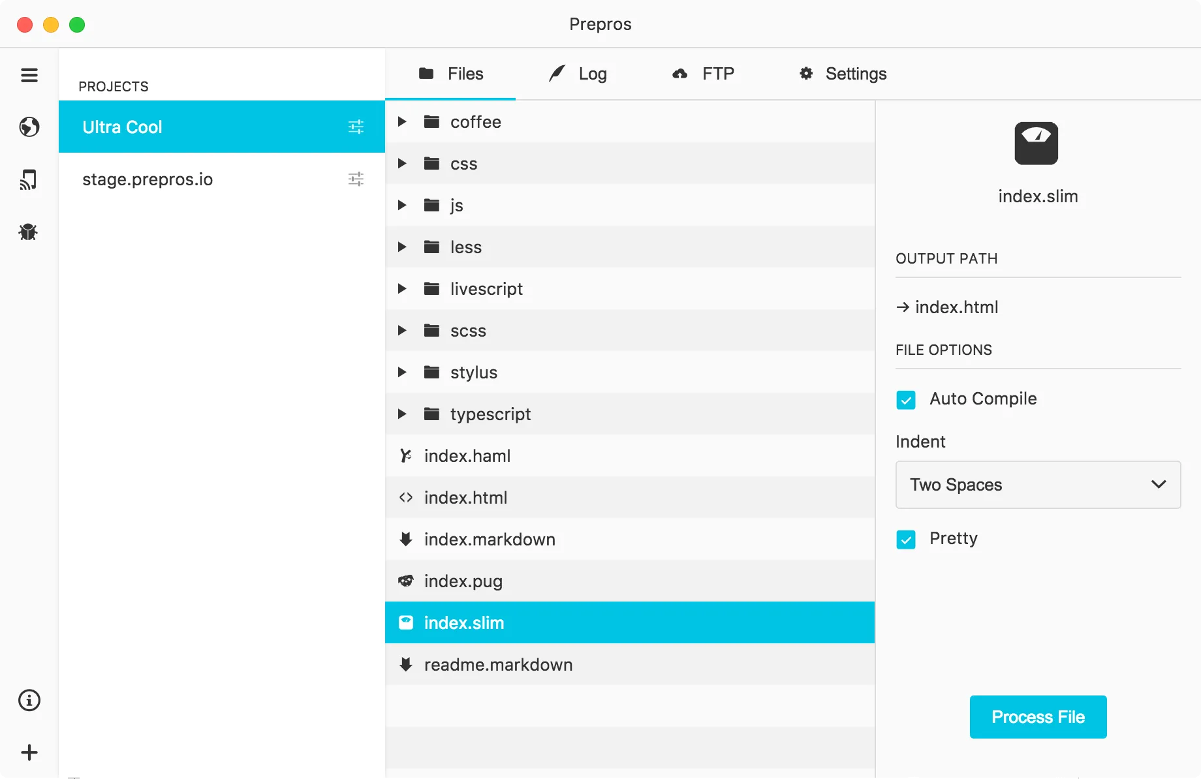Click the browser sync globe icon
Viewport: 1201px width, 779px height.
pyautogui.click(x=29, y=127)
